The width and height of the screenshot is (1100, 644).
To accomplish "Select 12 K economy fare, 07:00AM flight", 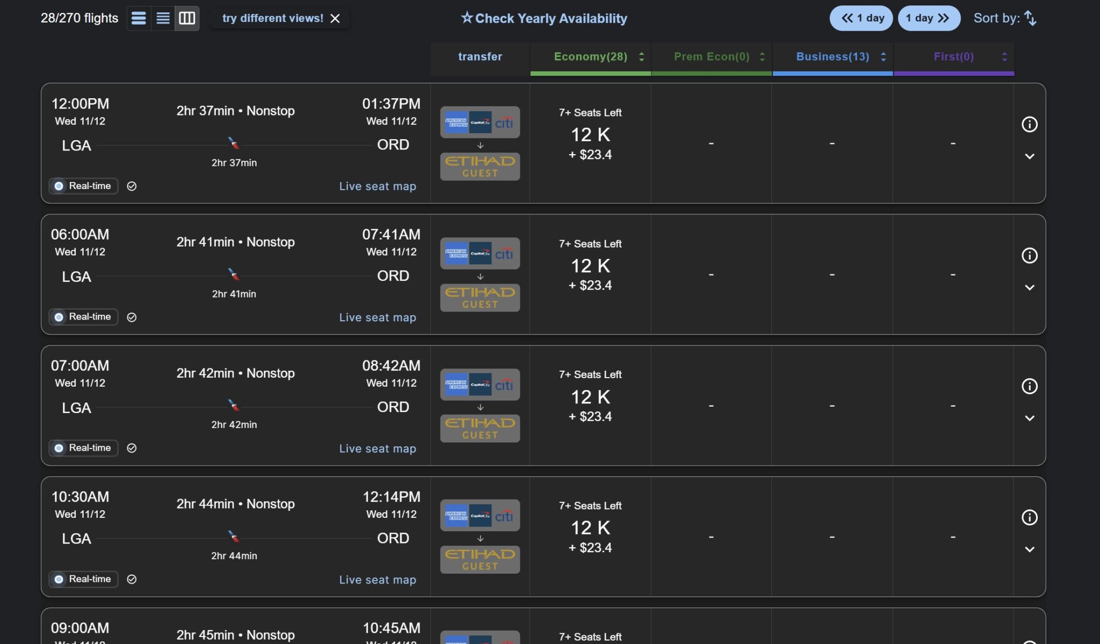I will click(590, 397).
